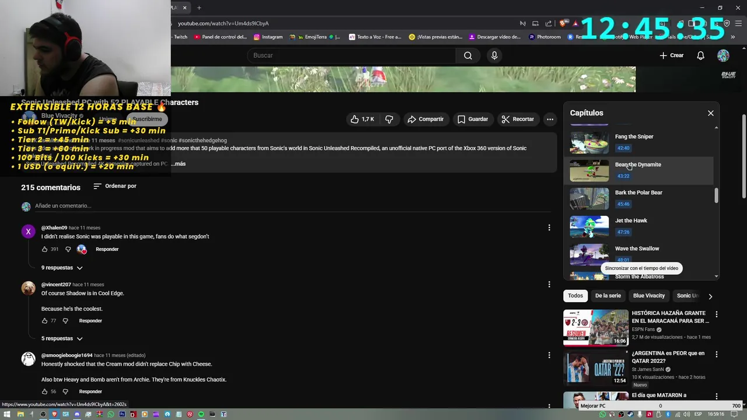Dislike the @smoogieboogie1694 comment
Screen dimensions: 747x420
(65, 391)
